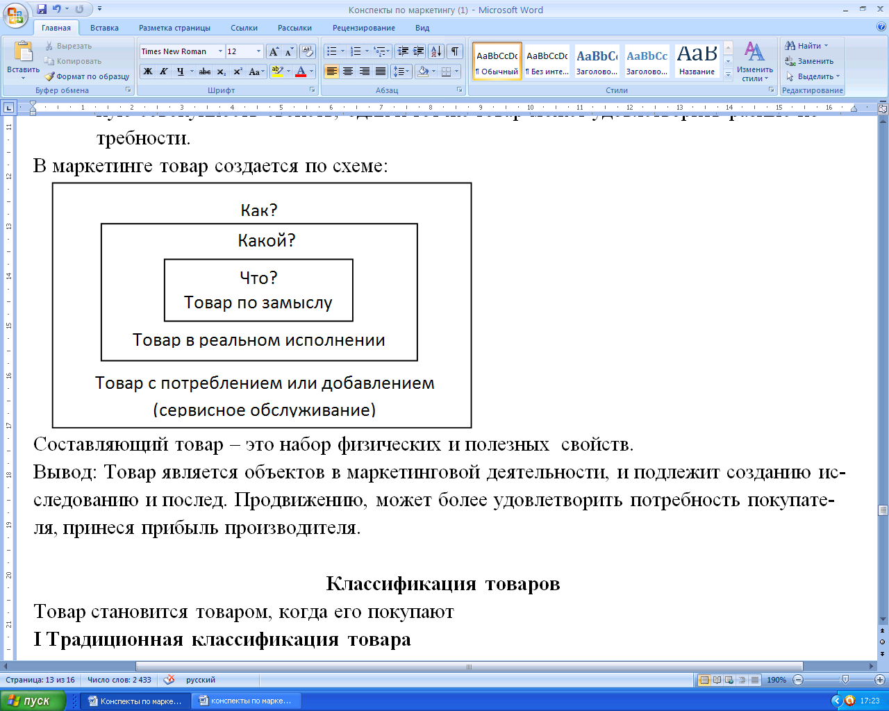Open Change Case (Аа) dropdown
The image size is (889, 711).
[x=256, y=72]
